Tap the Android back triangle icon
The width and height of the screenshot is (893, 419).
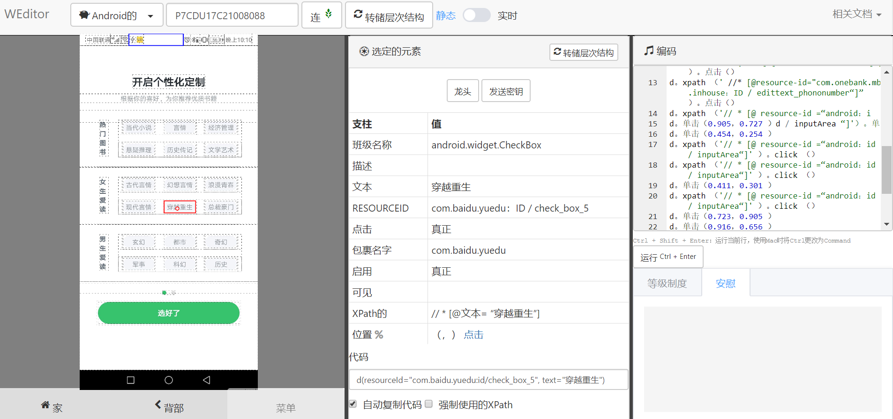(x=206, y=380)
